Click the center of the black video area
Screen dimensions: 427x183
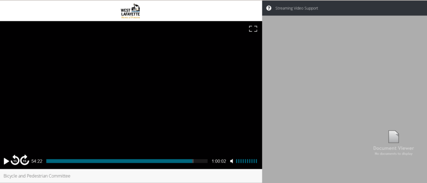point(131,88)
